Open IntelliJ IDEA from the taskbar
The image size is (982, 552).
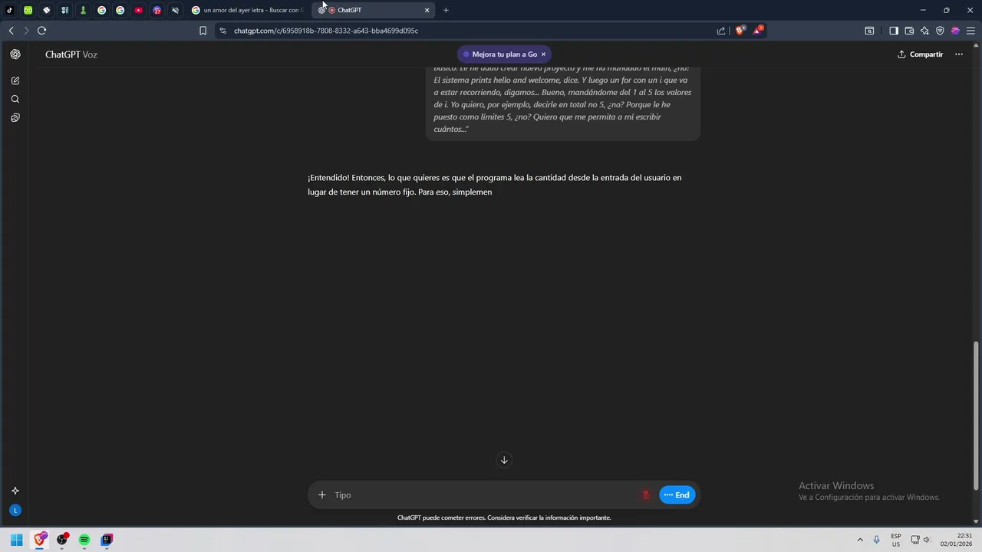107,540
